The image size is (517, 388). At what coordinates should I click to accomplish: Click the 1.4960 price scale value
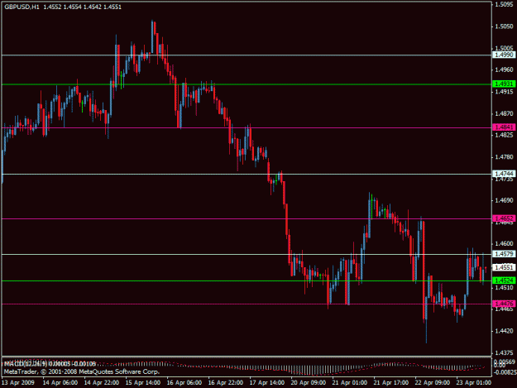tap(504, 69)
